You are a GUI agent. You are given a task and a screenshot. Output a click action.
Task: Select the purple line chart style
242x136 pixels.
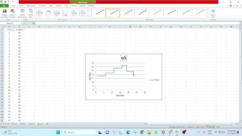(x=170, y=13)
